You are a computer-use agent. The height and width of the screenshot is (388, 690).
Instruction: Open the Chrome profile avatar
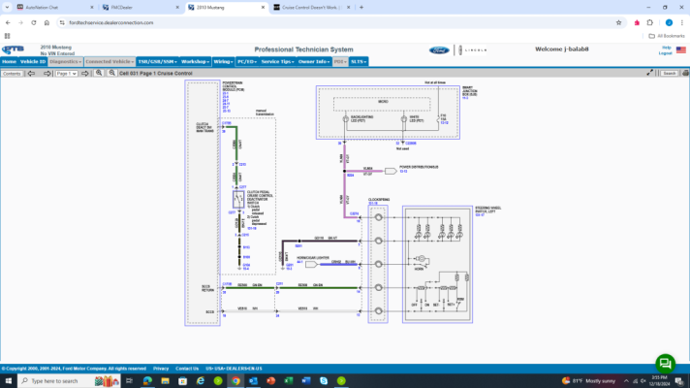pyautogui.click(x=669, y=22)
